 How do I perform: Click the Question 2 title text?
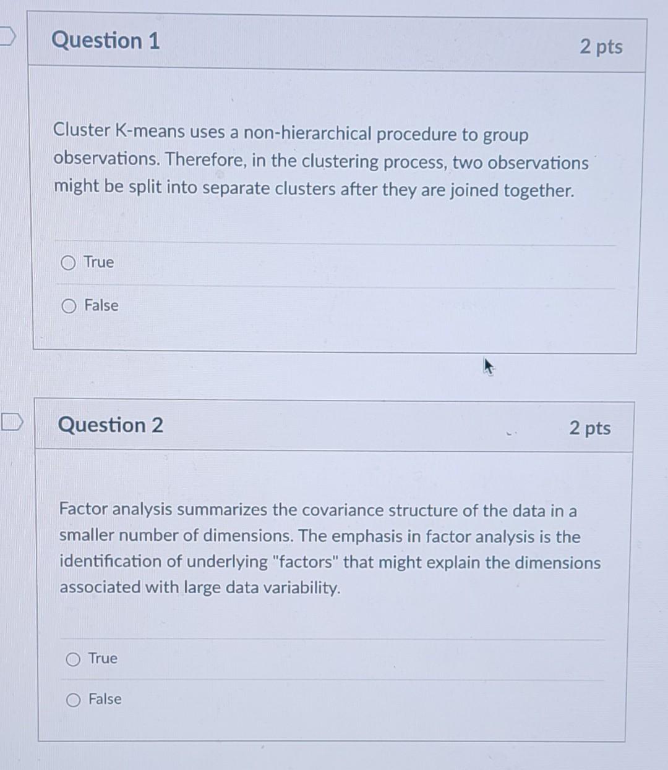(111, 425)
